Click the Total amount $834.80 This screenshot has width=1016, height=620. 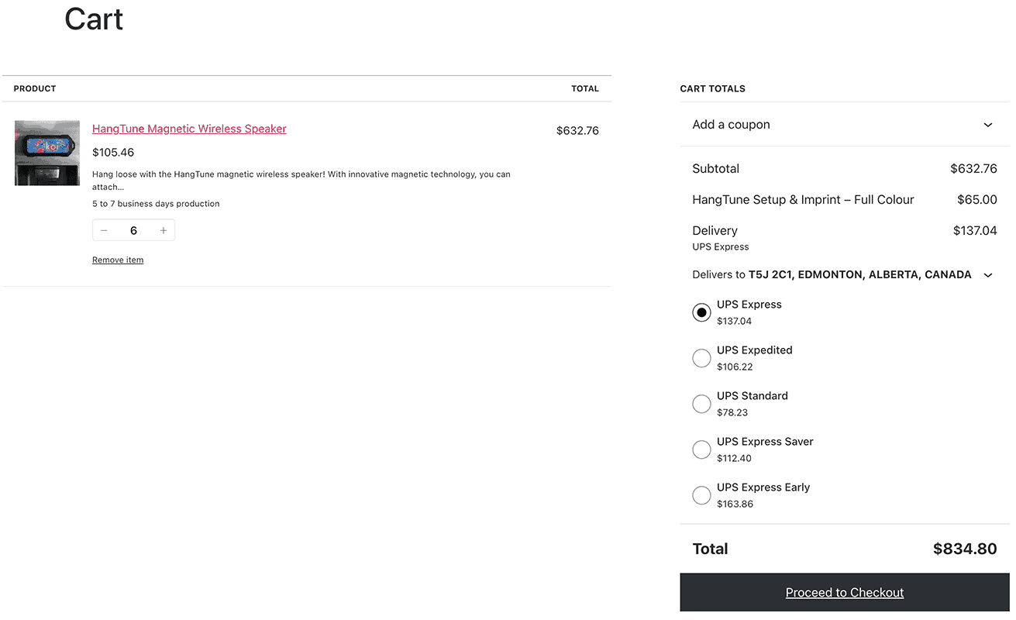[965, 549]
